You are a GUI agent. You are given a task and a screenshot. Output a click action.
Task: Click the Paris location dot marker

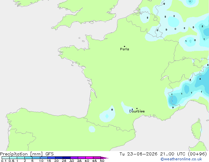[125, 46]
